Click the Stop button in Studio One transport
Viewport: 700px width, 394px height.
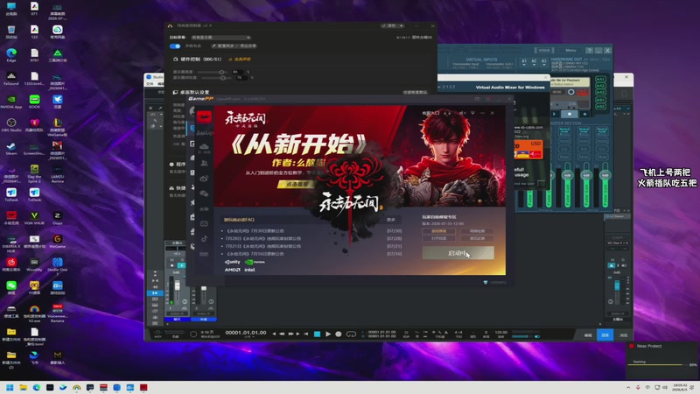317,334
